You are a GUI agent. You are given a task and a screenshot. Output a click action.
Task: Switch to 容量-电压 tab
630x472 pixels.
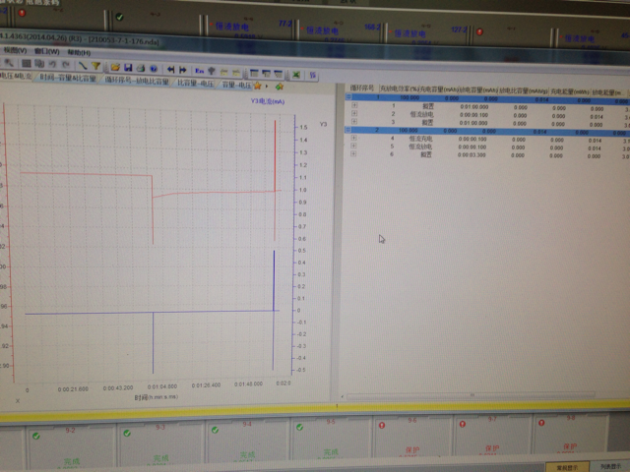click(x=236, y=85)
